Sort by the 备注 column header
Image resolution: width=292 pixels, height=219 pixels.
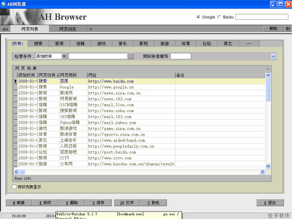click(x=220, y=75)
